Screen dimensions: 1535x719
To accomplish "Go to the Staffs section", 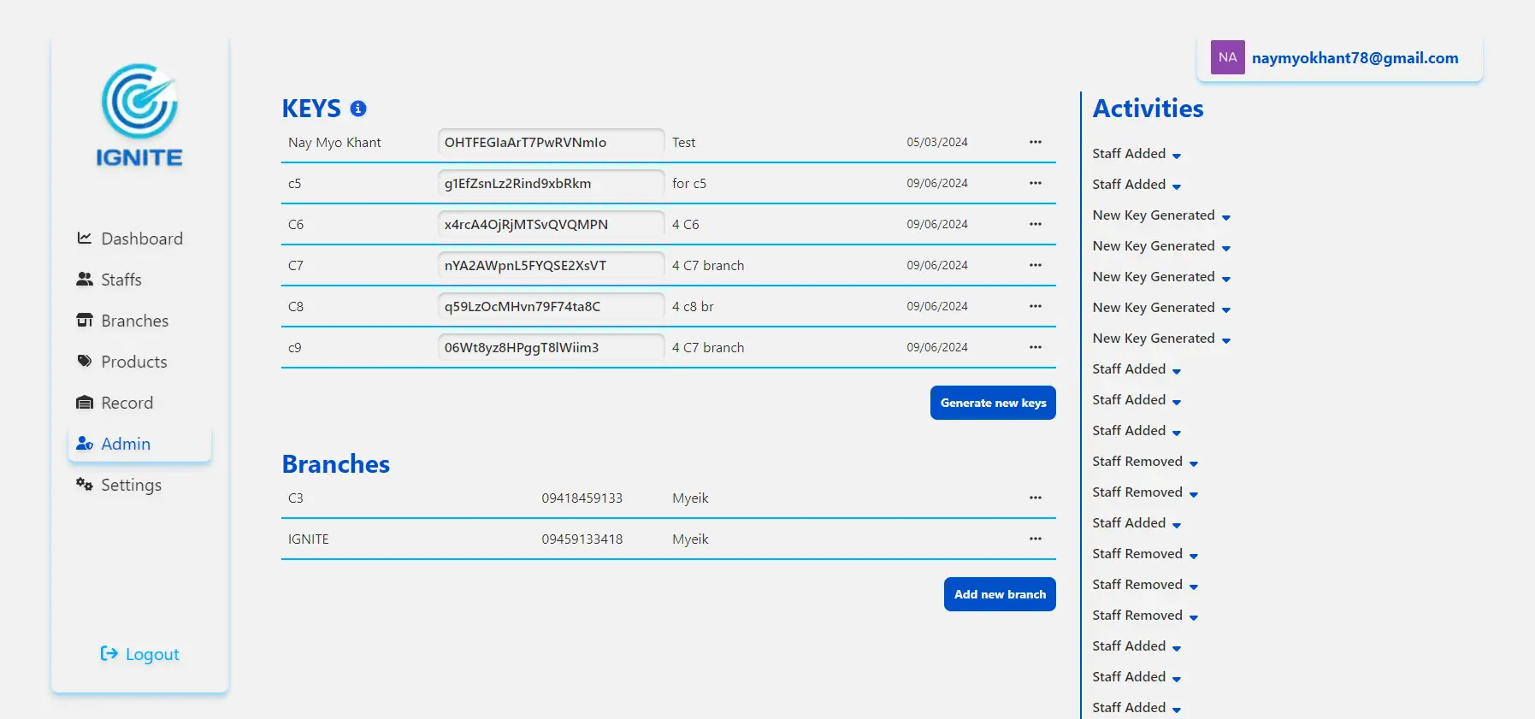I will click(x=121, y=280).
